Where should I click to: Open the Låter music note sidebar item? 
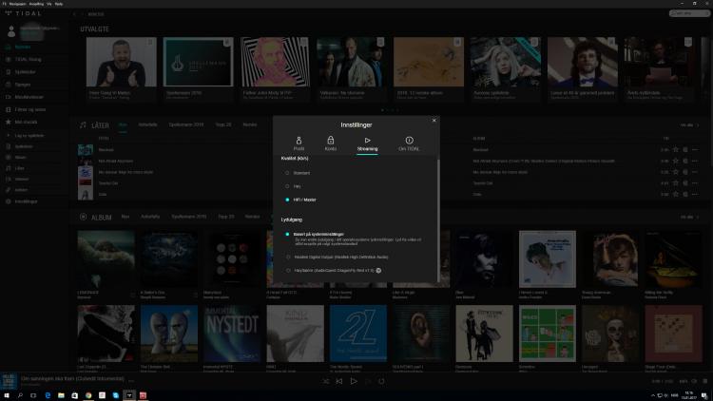15,168
